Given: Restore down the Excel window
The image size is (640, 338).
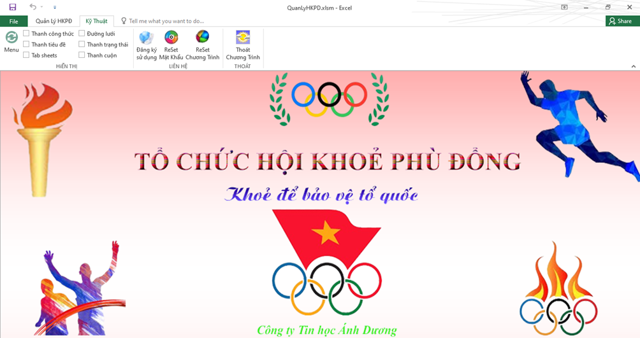Looking at the screenshot, I should click(607, 8).
